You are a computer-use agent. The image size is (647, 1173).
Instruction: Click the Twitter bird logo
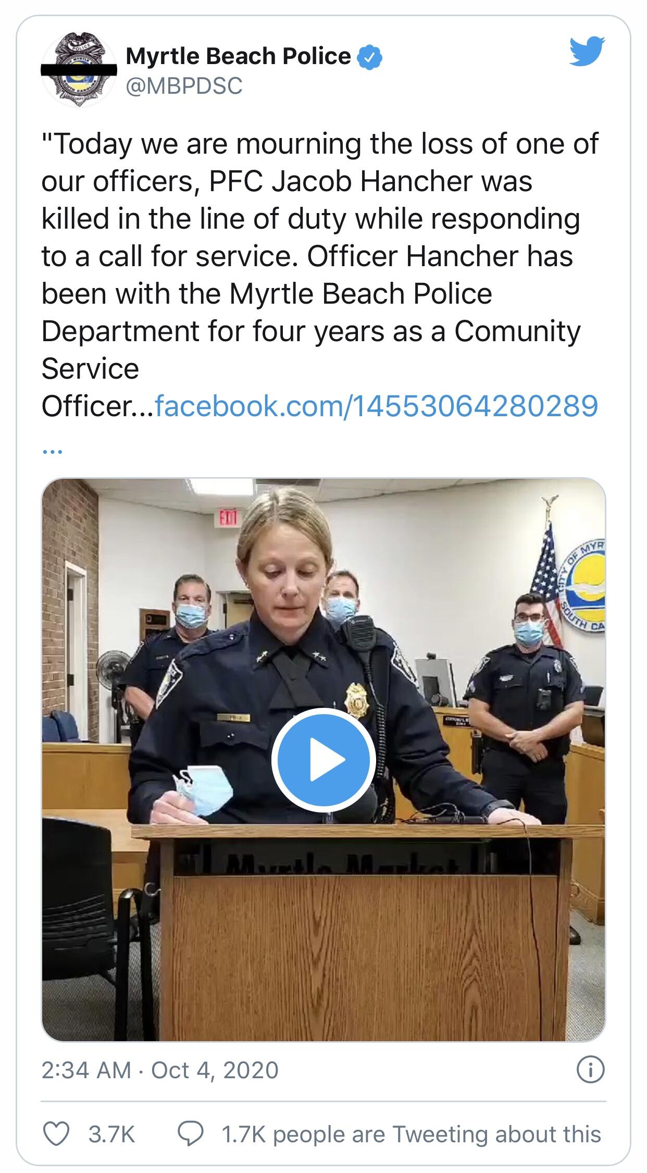587,51
